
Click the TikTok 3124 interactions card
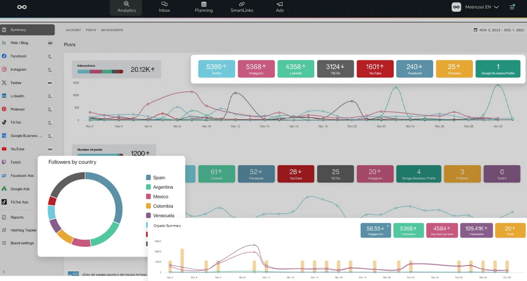pyautogui.click(x=335, y=69)
